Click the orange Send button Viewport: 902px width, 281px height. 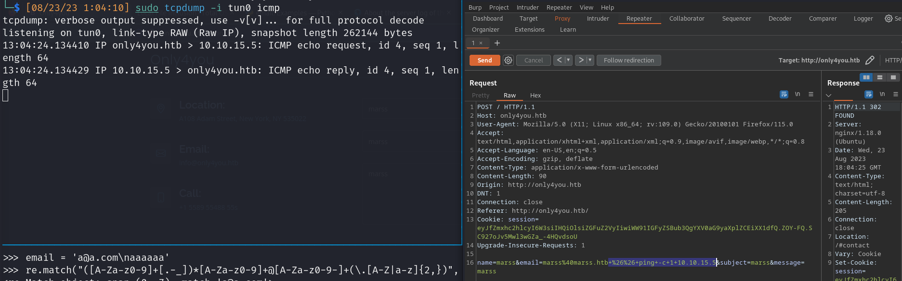(x=484, y=60)
